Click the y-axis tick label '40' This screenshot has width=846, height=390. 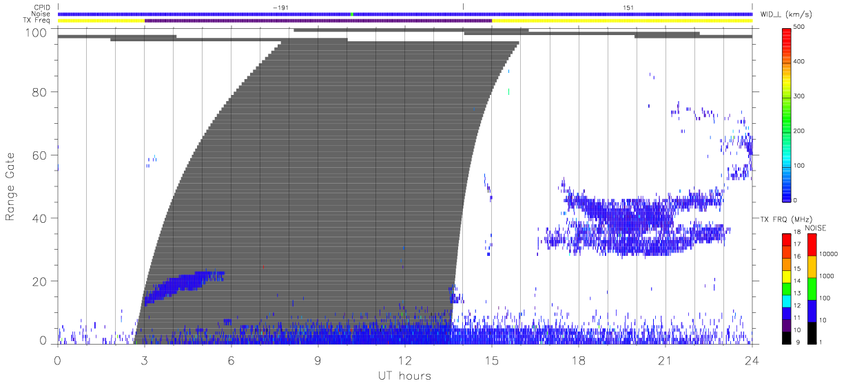tap(40, 218)
